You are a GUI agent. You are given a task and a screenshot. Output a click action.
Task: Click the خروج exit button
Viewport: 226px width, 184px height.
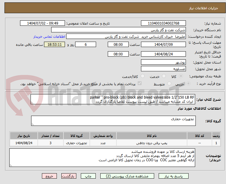pos(49,176)
